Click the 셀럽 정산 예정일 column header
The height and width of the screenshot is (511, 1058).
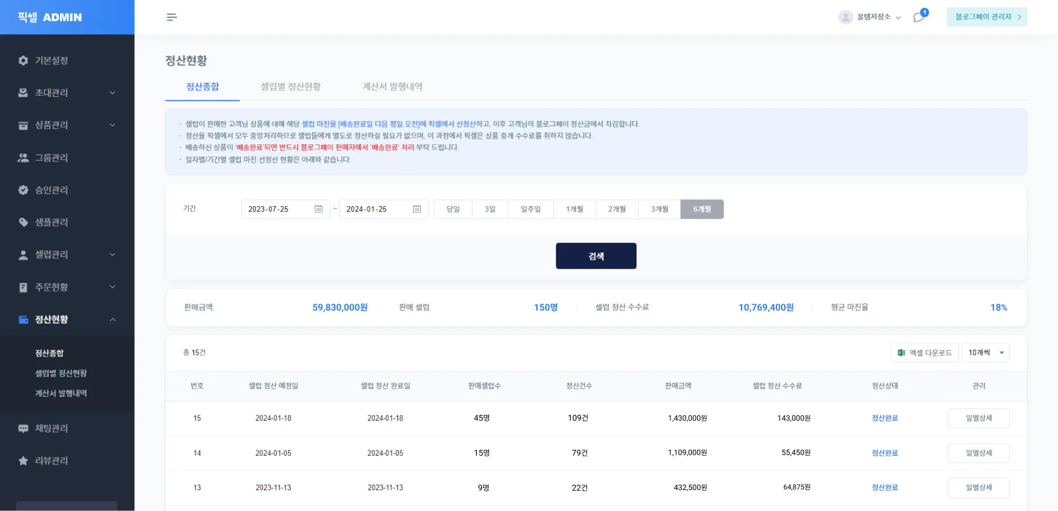pyautogui.click(x=273, y=386)
